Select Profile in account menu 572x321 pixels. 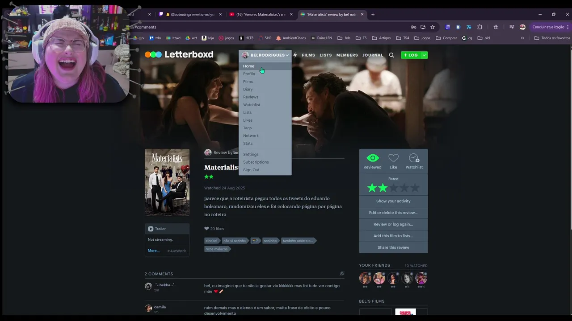(x=265, y=74)
